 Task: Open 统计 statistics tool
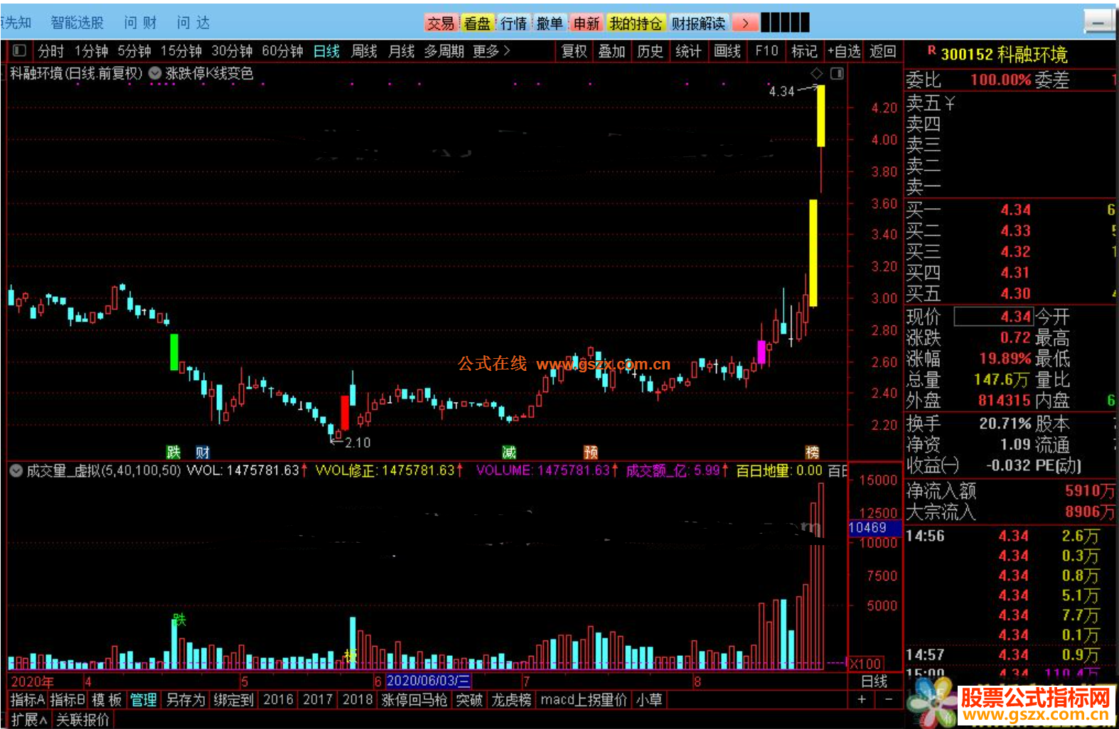[x=688, y=51]
